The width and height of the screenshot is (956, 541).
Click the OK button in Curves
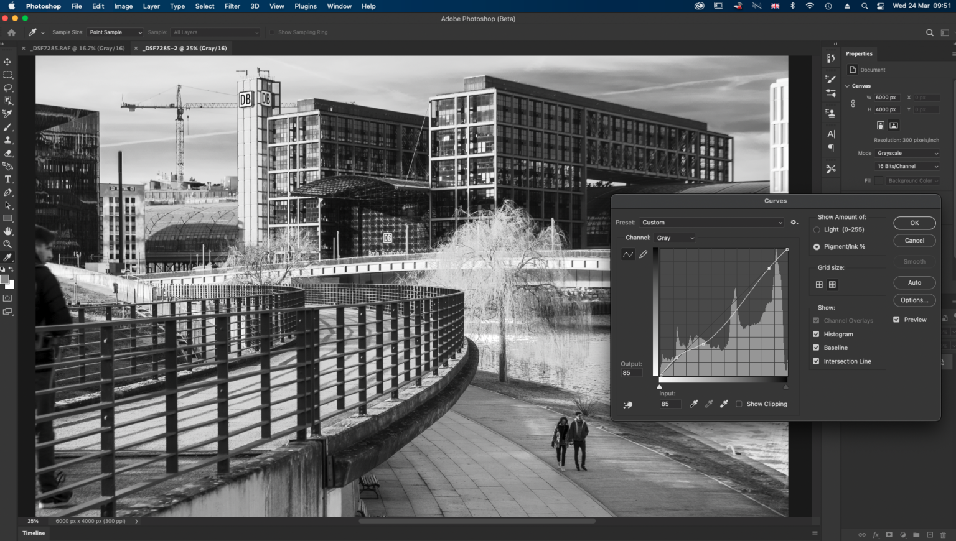(914, 223)
